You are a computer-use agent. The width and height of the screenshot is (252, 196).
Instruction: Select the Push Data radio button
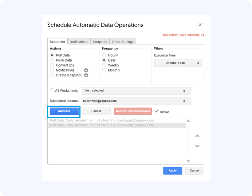52,60
